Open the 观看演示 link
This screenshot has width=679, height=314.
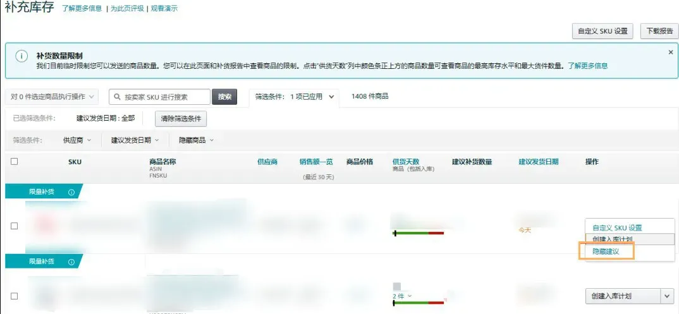pyautogui.click(x=164, y=8)
